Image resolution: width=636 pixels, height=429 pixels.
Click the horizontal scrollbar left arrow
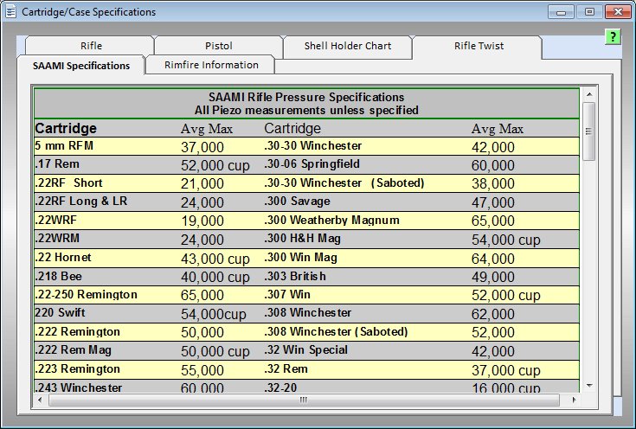40,400
